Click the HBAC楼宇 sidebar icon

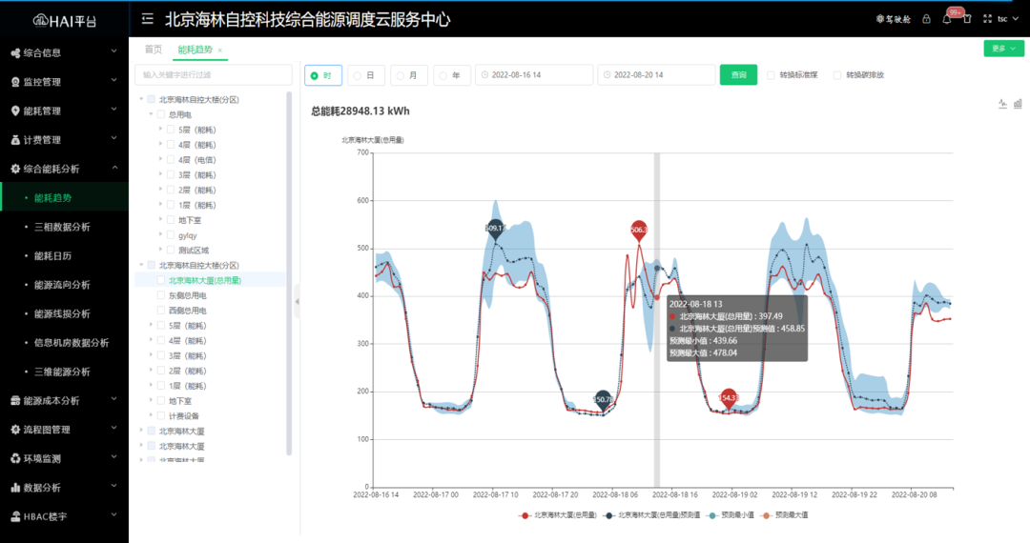[x=15, y=516]
